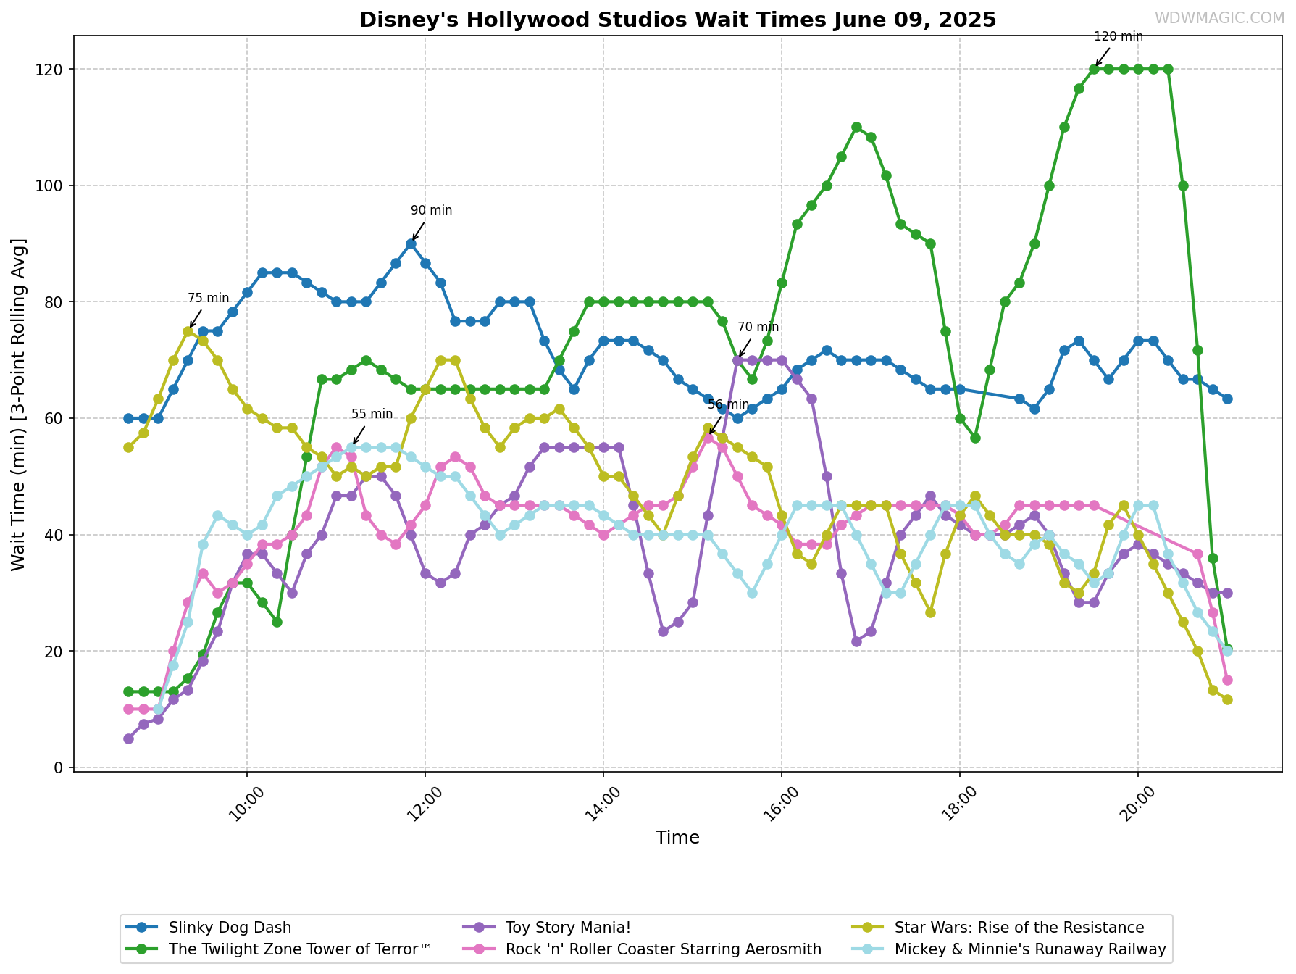Click the 40 y-axis tick label
1296x974 pixels.
(56, 535)
